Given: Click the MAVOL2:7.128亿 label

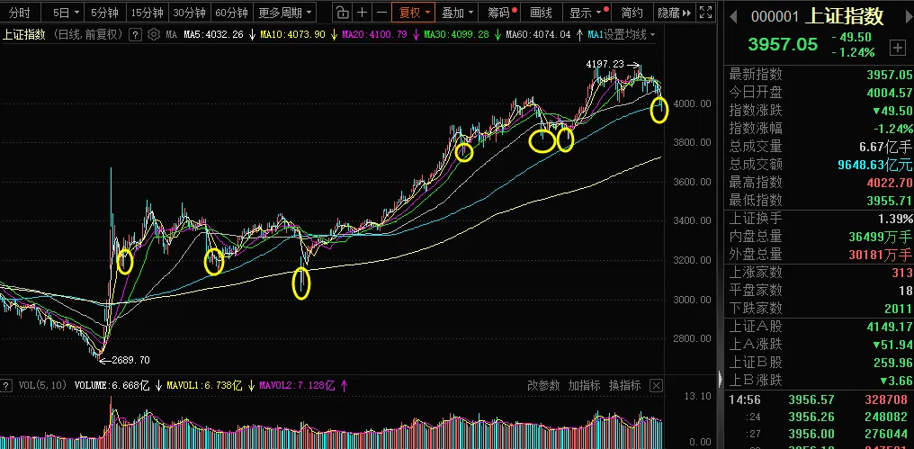Looking at the screenshot, I should pos(297,385).
